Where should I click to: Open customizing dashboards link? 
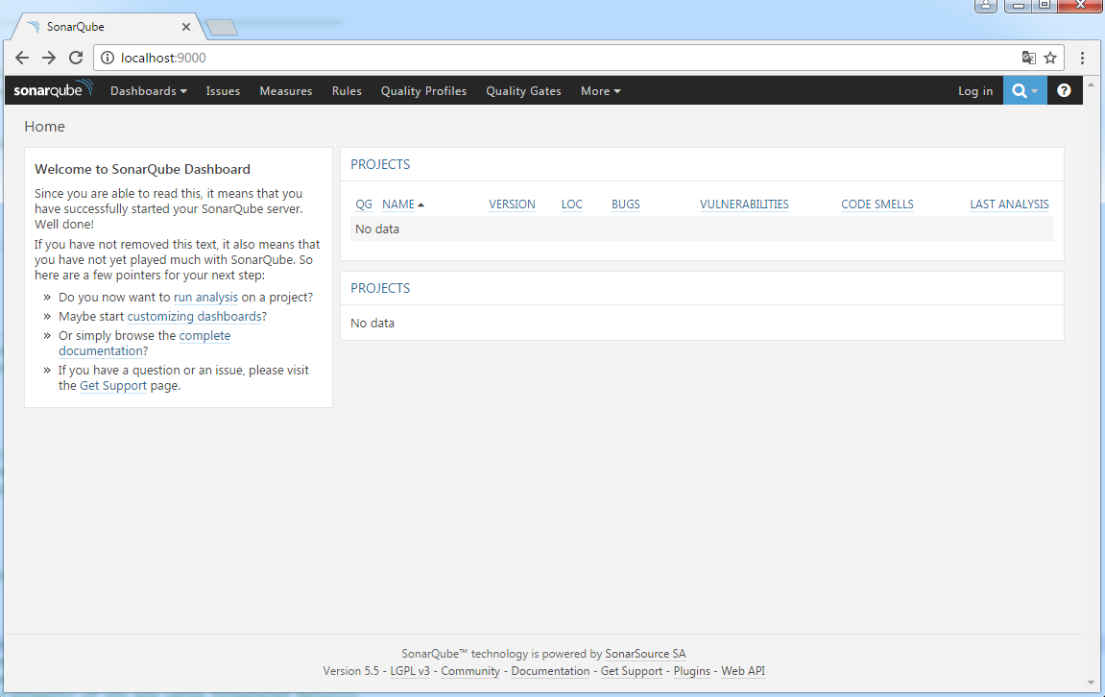click(195, 317)
